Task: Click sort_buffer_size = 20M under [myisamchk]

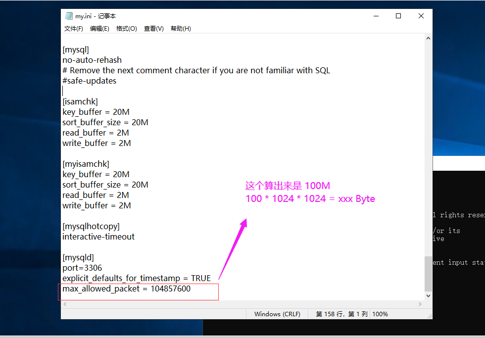Action: 105,185
